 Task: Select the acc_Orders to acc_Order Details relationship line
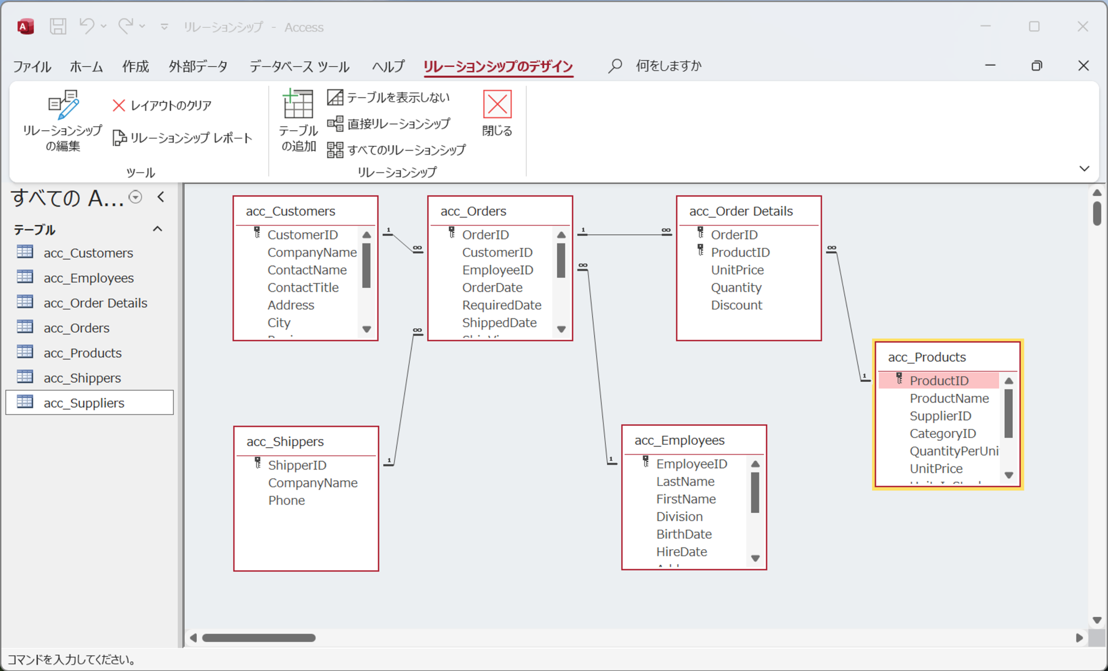[x=624, y=234]
